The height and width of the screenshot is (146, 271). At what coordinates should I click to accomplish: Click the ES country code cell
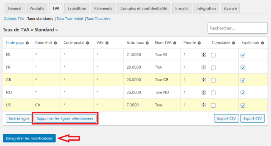(x=17, y=55)
